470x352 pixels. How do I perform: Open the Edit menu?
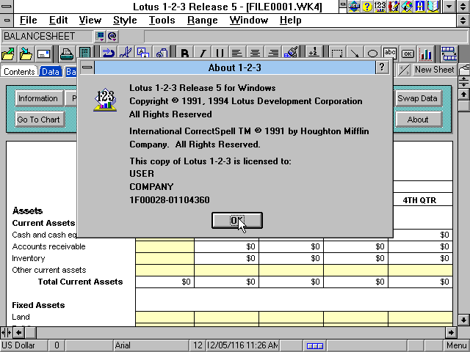(x=58, y=20)
